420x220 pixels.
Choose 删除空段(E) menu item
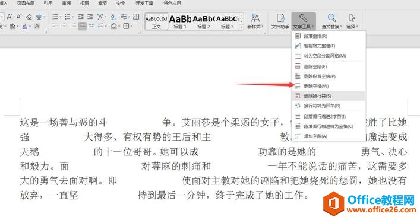pos(329,66)
